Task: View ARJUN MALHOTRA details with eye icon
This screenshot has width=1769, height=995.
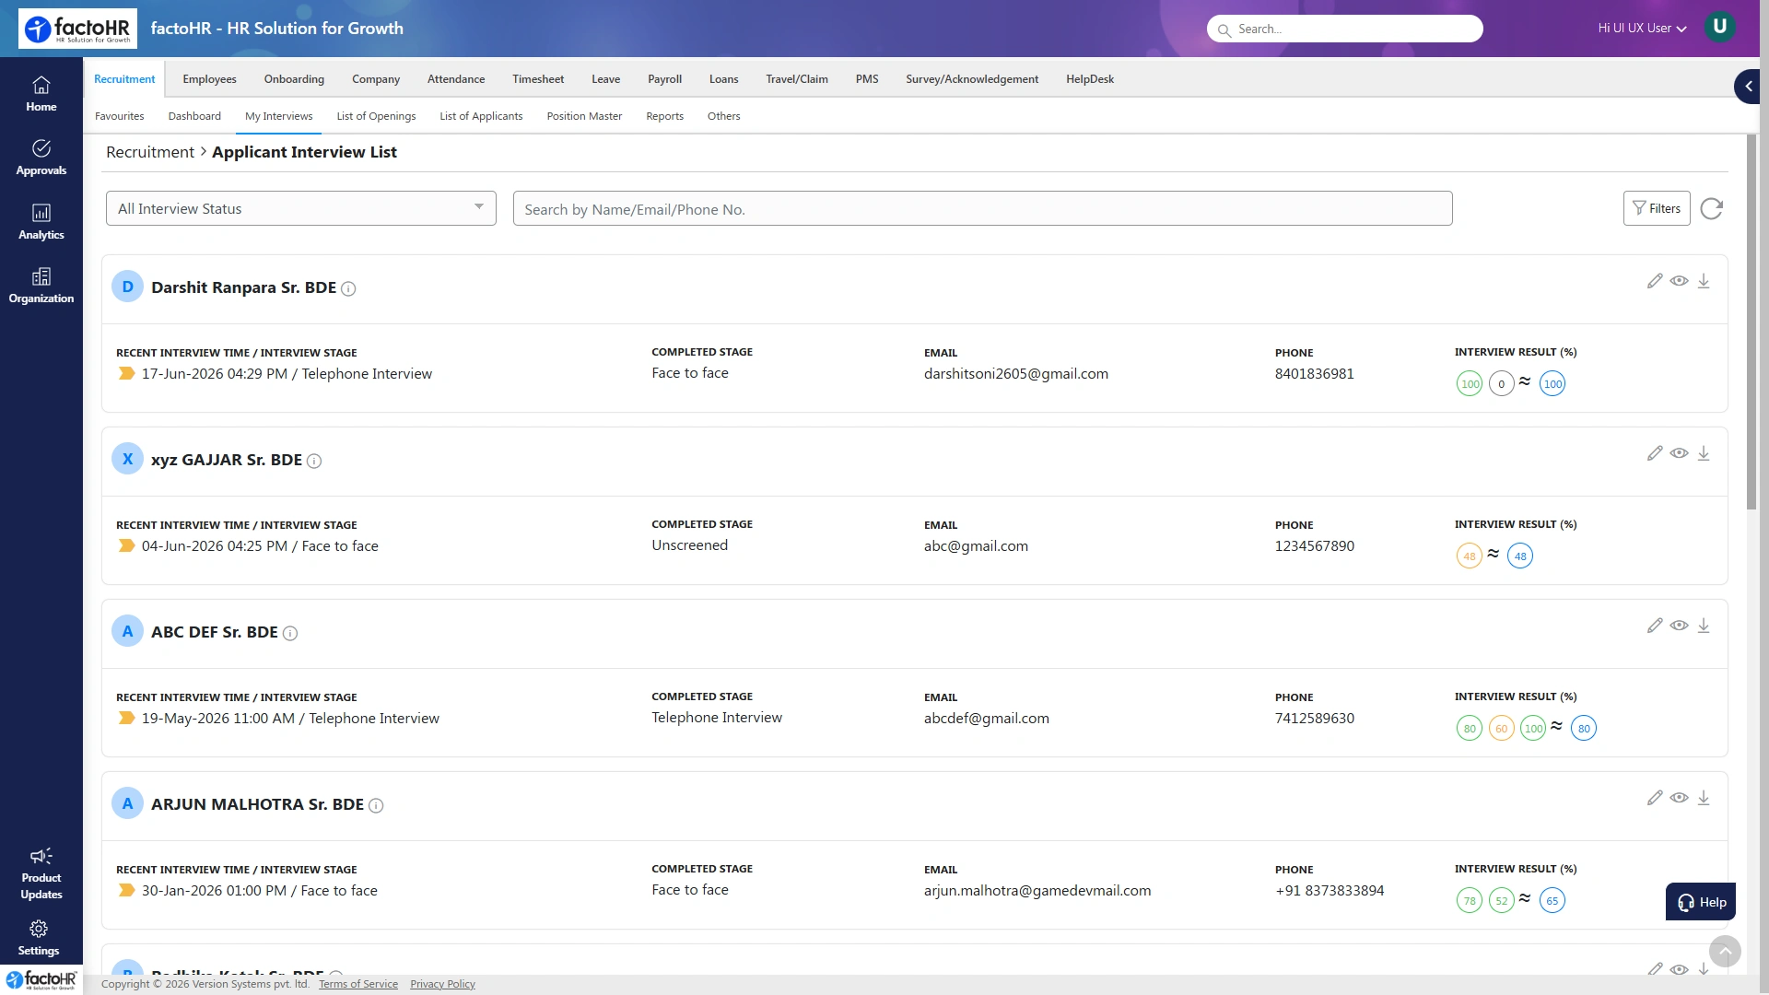Action: click(x=1680, y=798)
